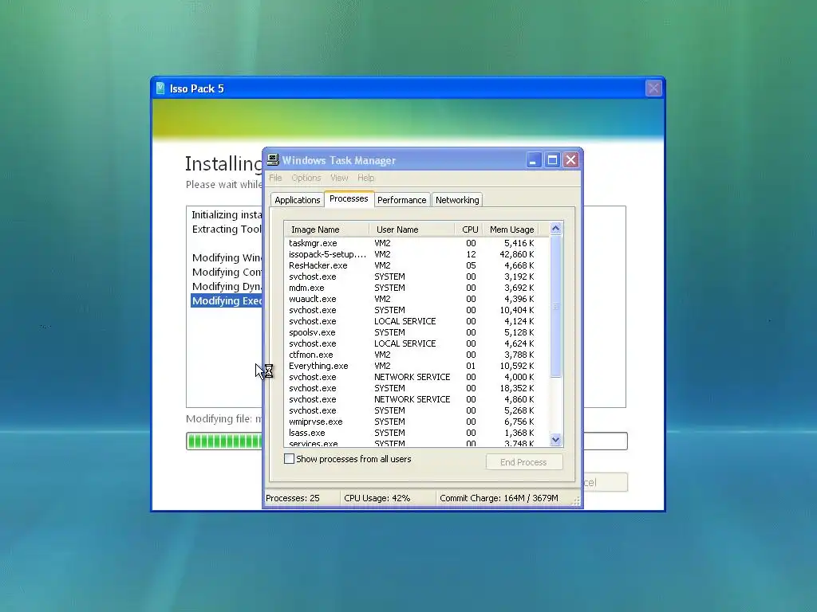Click the process list scrollbar thumb
The width and height of the screenshot is (817, 612).
coord(555,306)
